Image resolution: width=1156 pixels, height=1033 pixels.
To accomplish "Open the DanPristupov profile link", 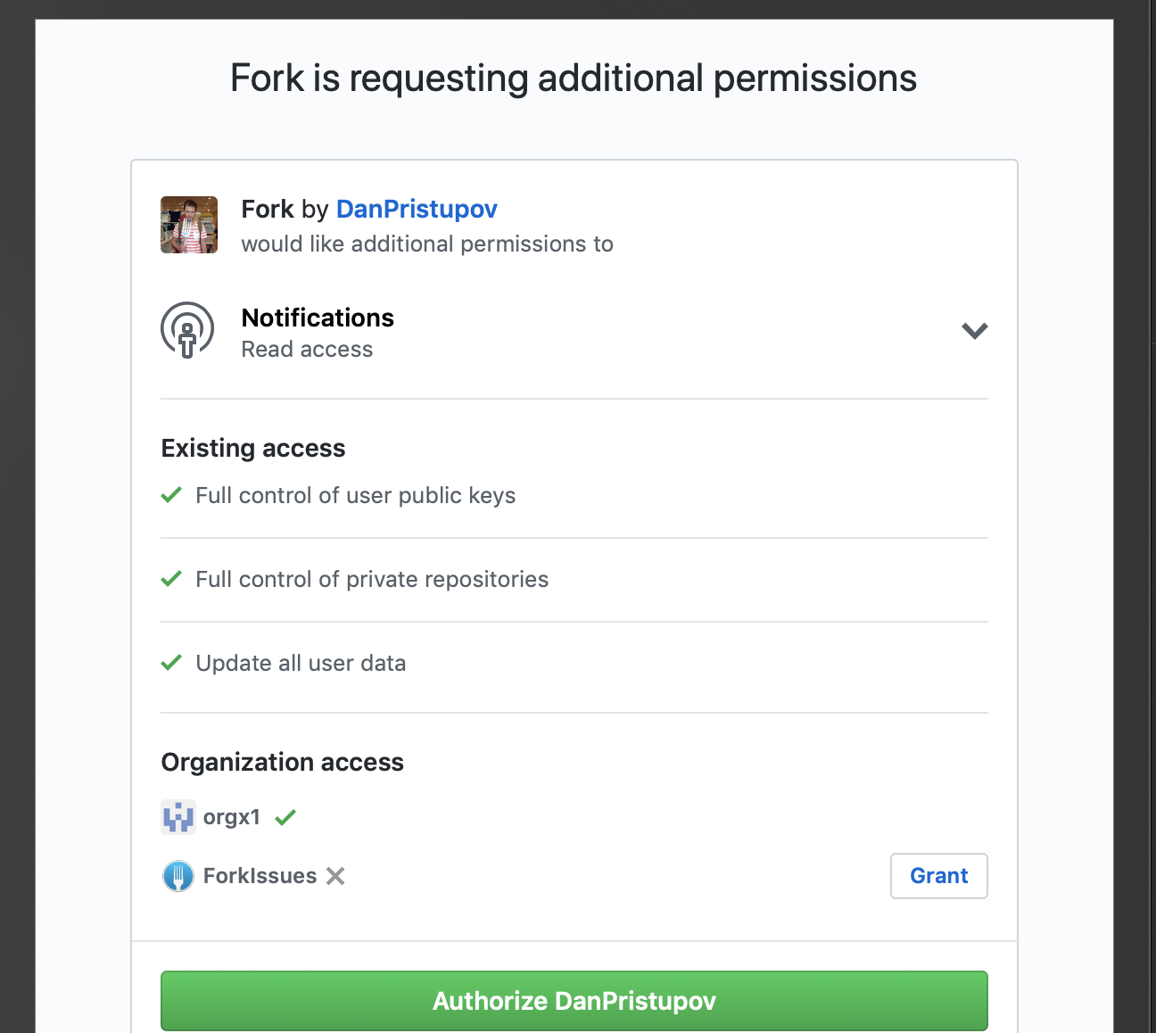I will [417, 209].
